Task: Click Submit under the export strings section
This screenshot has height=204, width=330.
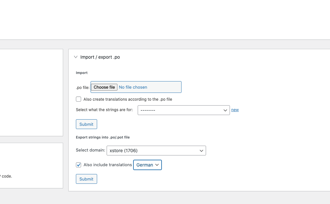Action: click(86, 179)
